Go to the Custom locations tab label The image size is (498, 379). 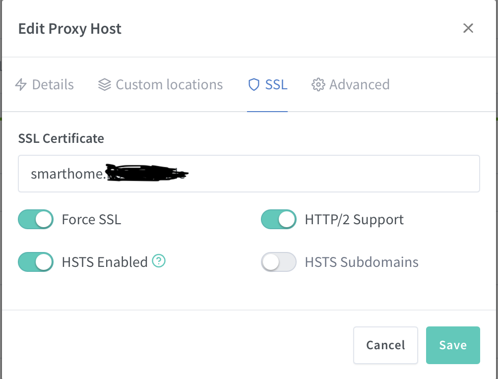click(x=169, y=85)
